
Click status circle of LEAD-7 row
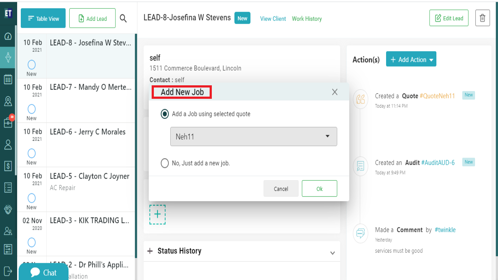[x=32, y=109]
